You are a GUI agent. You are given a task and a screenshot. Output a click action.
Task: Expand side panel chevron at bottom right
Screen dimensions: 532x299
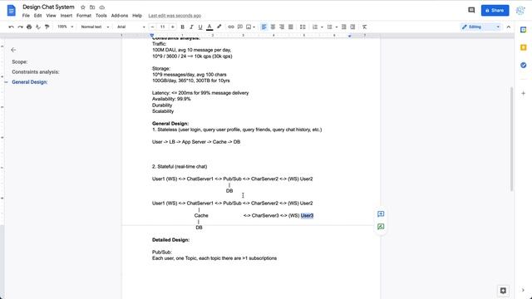pos(523,290)
